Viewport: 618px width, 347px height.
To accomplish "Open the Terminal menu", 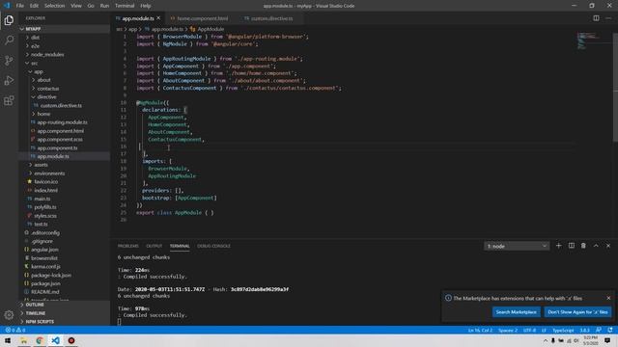I will (125, 6).
